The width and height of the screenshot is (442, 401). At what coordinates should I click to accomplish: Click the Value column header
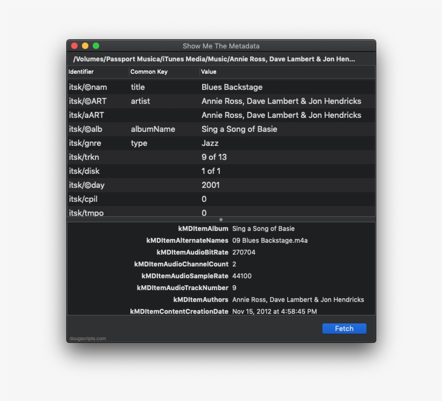point(209,72)
